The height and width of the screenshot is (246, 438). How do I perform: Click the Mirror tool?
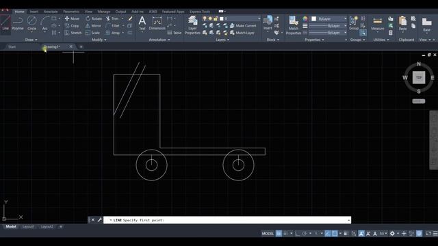click(x=93, y=26)
